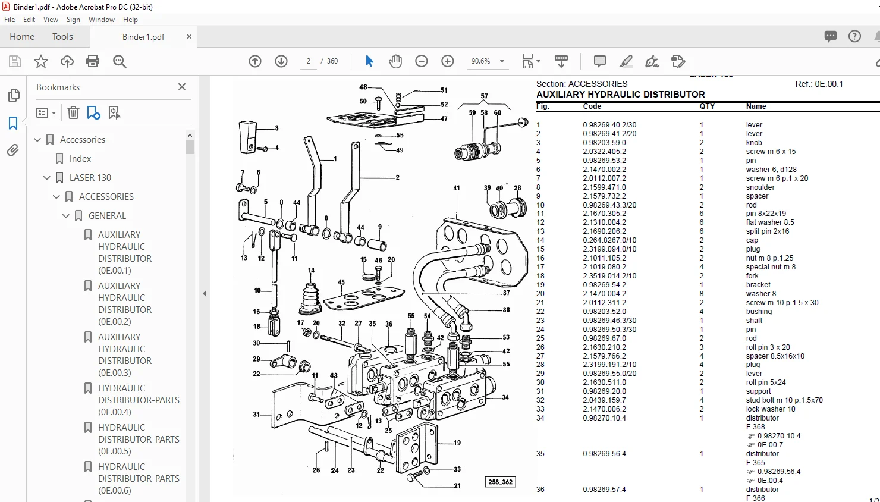This screenshot has height=502, width=880.
Task: Save the file with the floppy disk icon
Action: [x=15, y=61]
